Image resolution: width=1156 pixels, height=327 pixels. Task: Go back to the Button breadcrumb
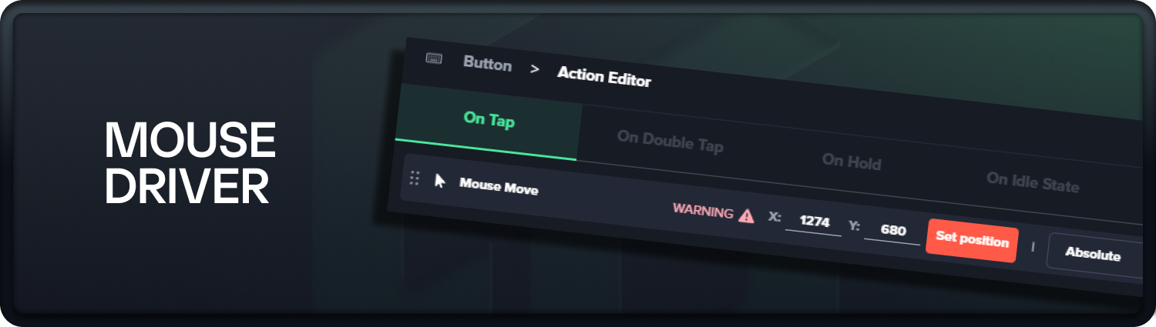(488, 64)
